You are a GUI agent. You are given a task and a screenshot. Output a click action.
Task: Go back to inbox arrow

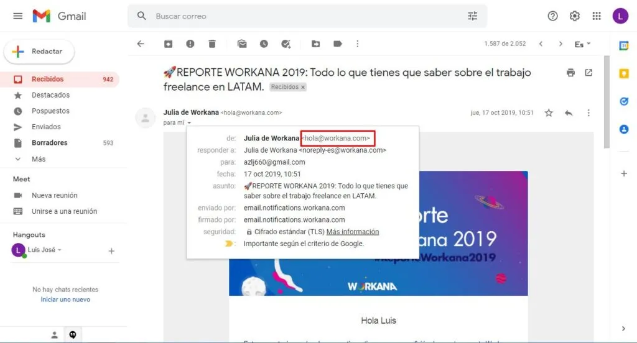[x=141, y=44]
